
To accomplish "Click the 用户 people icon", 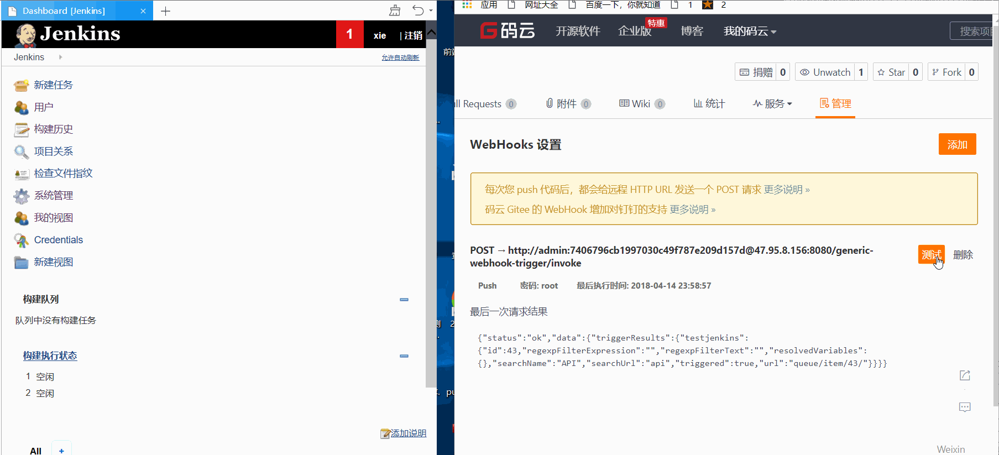I will [22, 107].
